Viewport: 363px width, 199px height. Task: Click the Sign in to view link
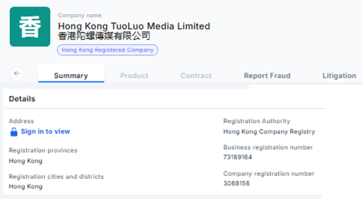click(x=45, y=131)
